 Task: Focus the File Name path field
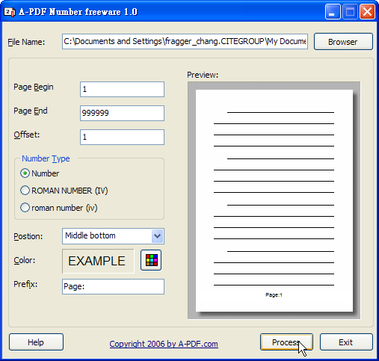pos(185,41)
